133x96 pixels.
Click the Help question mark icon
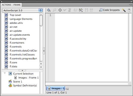click(x=129, y=10)
